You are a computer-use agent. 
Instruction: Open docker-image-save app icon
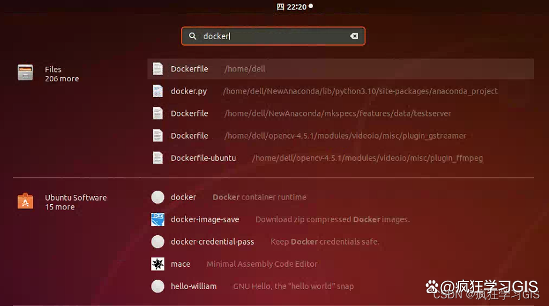(x=157, y=219)
